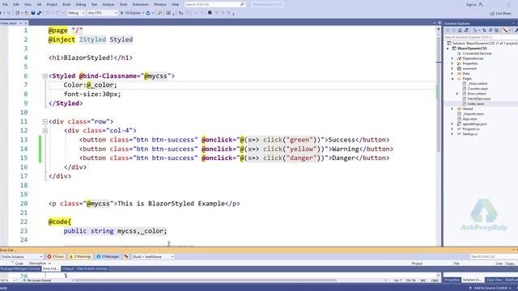
Task: Click the Refresh browser toolbar icon
Action: coord(148,13)
